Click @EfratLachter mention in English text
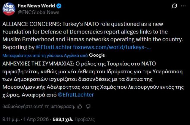 (53, 47)
